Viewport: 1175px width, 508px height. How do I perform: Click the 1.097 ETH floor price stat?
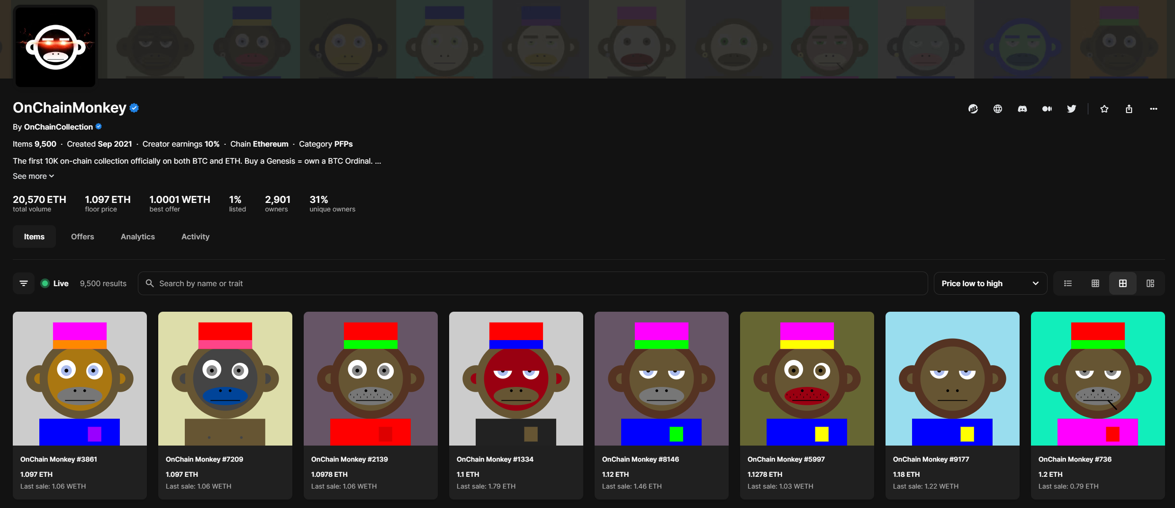[108, 203]
